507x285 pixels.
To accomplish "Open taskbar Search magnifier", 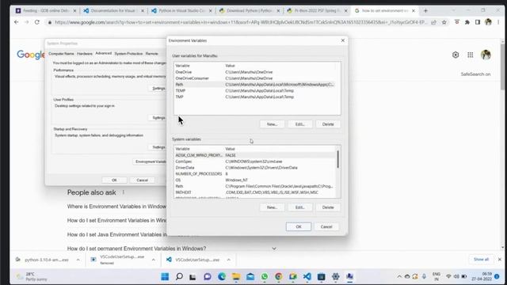I will tap(179, 276).
